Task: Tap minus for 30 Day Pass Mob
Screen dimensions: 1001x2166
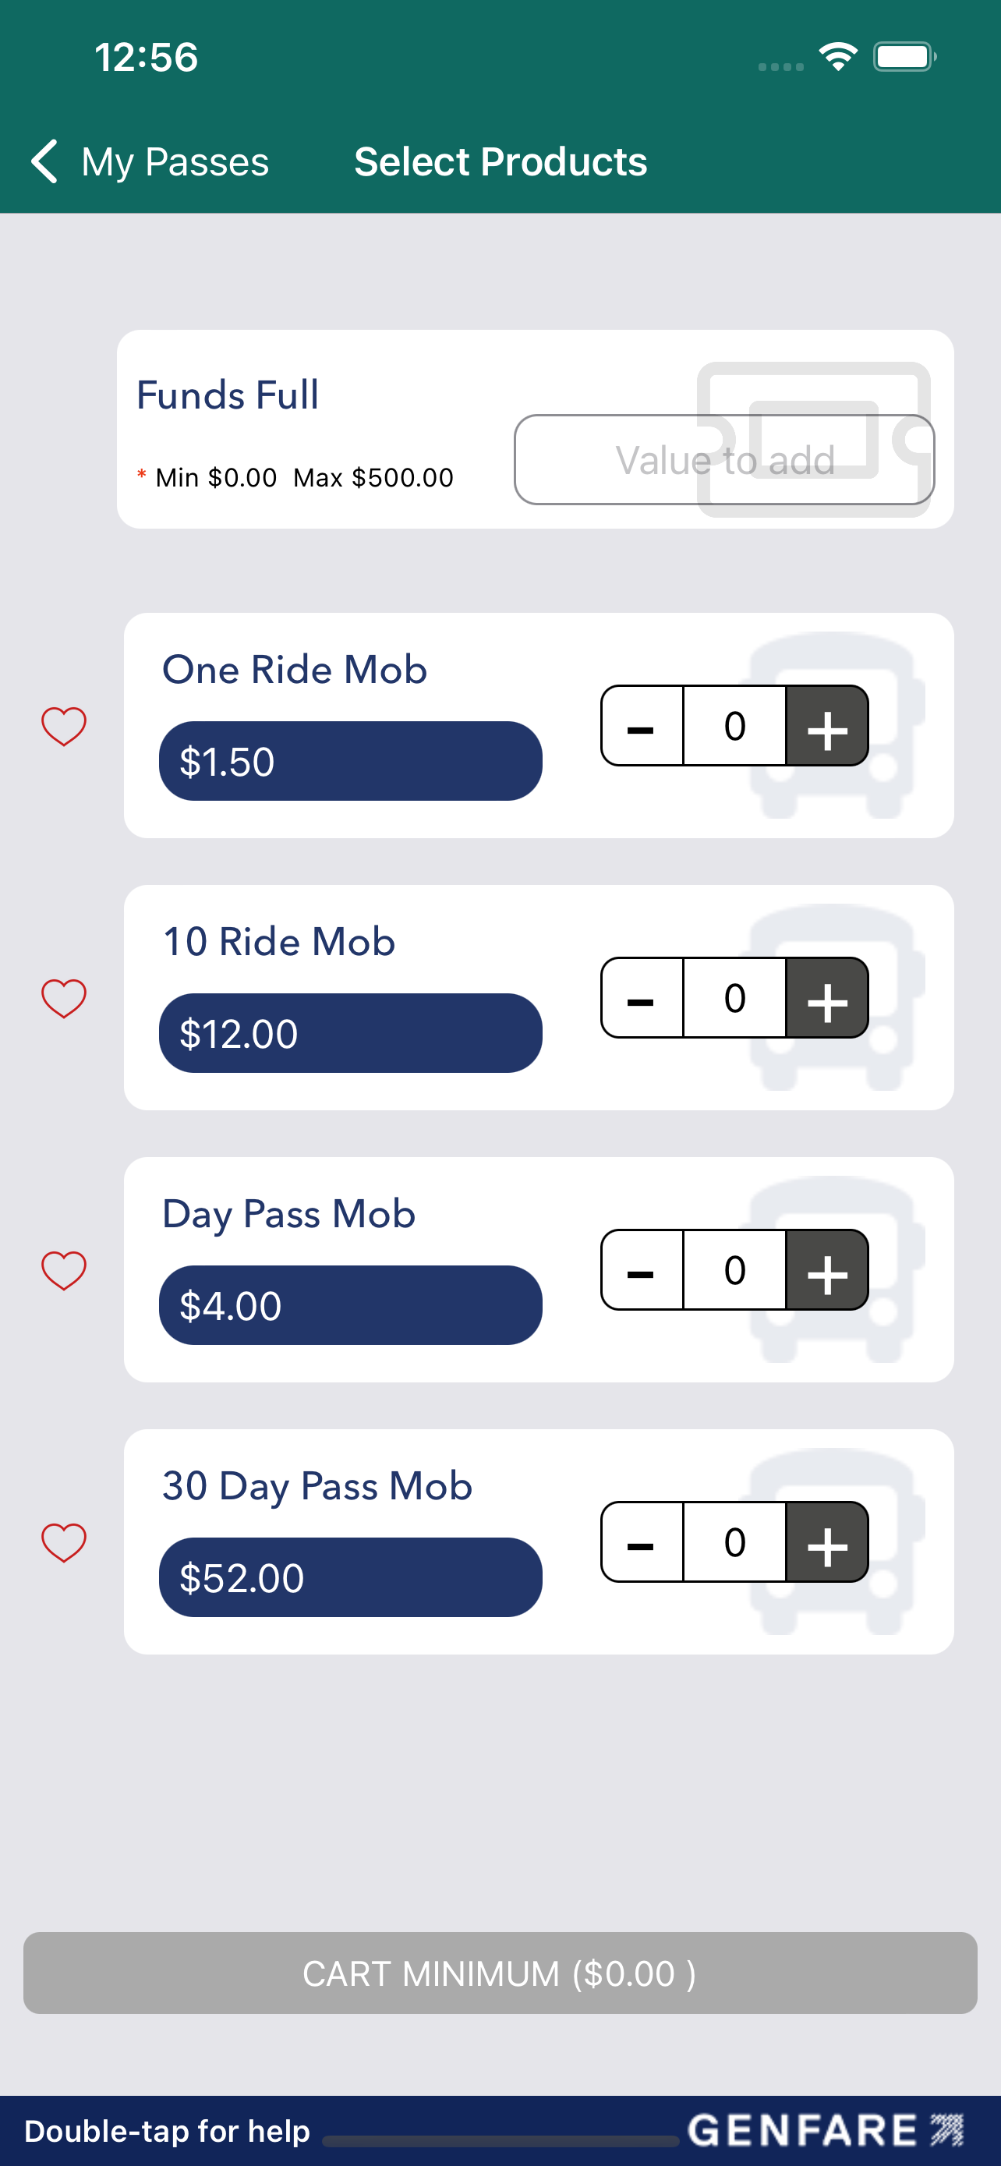Action: pos(642,1542)
